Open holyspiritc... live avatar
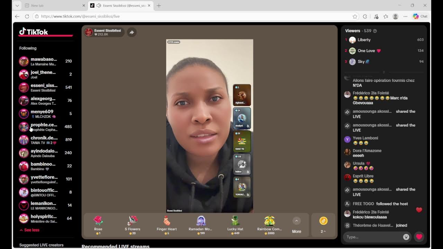 point(24,219)
